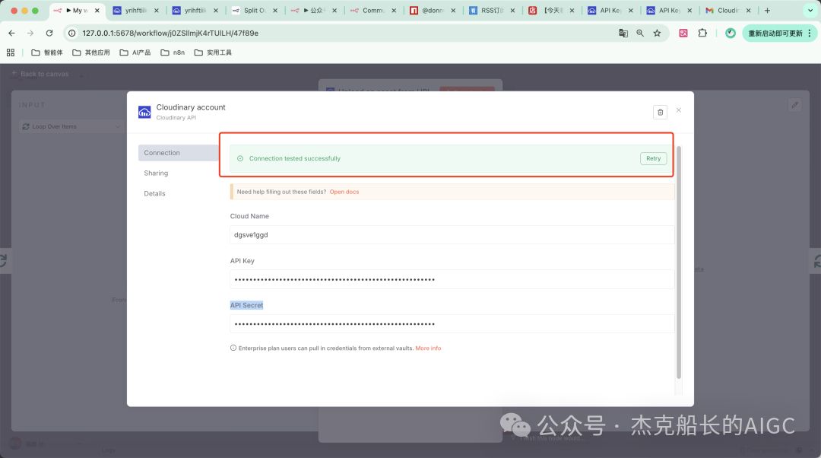Go forward in browser history
The width and height of the screenshot is (821, 458).
click(x=30, y=33)
